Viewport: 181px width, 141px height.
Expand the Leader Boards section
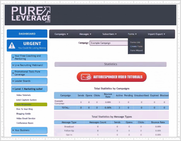(x=29, y=81)
